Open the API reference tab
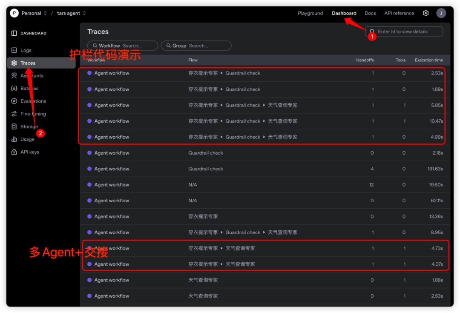460x313 pixels. pyautogui.click(x=399, y=13)
